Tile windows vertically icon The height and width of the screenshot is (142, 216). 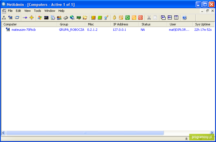pyautogui.click(x=176, y=18)
